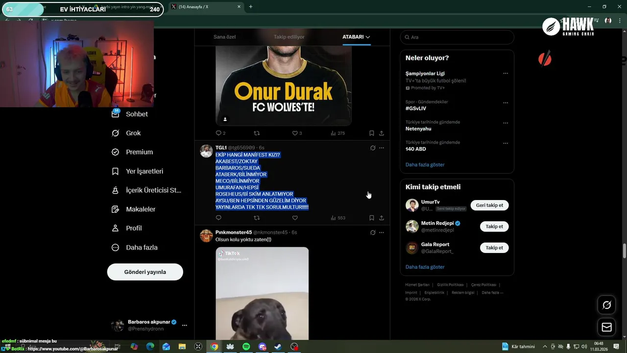Image resolution: width=627 pixels, height=353 pixels.
Task: Bookmark the TGL1 post
Action: pos(371,218)
